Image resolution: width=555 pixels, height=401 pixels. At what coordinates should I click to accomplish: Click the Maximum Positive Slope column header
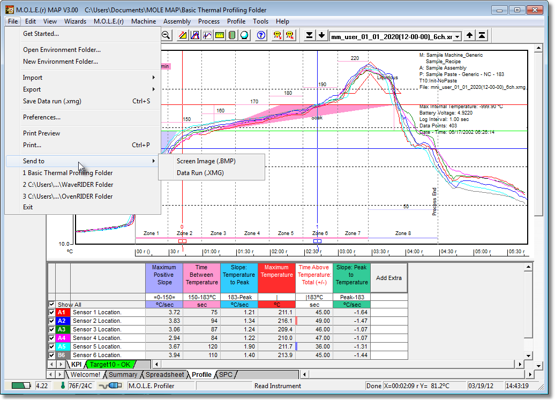164,278
